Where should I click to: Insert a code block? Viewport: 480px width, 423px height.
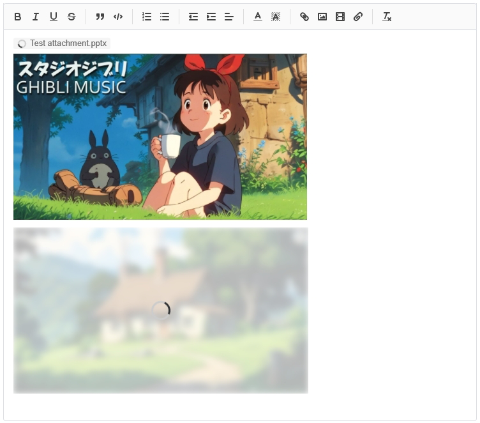coord(118,17)
